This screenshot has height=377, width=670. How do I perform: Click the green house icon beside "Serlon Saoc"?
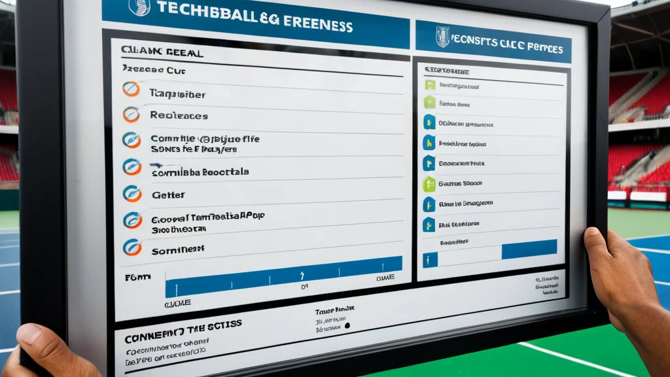click(x=429, y=103)
